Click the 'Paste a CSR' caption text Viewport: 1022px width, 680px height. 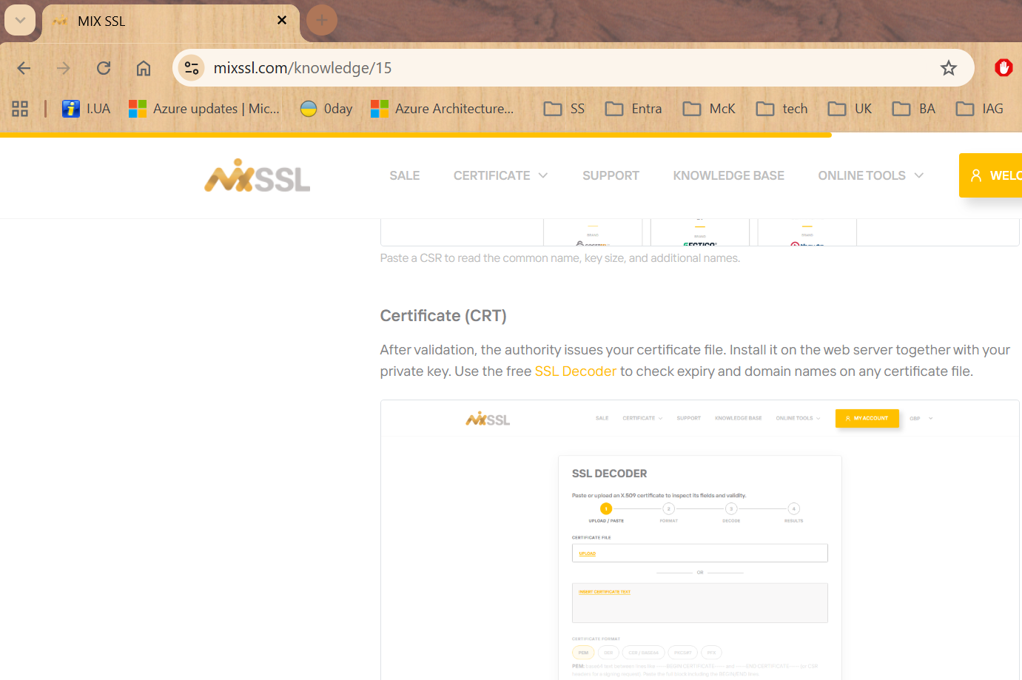(x=560, y=258)
